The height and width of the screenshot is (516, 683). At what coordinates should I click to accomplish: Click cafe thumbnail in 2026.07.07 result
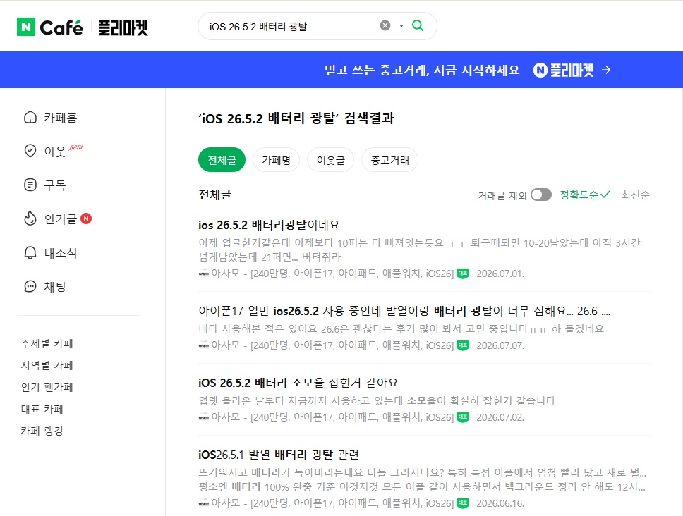pos(203,345)
